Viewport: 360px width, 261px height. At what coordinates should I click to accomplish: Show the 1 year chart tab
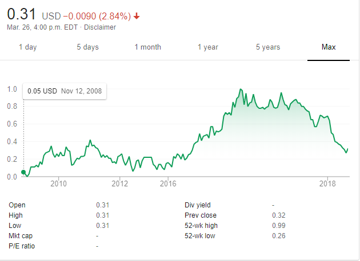pyautogui.click(x=208, y=47)
